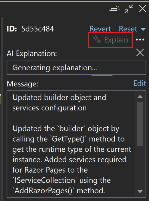Click the sparkle Explain icon
The height and width of the screenshot is (201, 149).
(x=97, y=39)
